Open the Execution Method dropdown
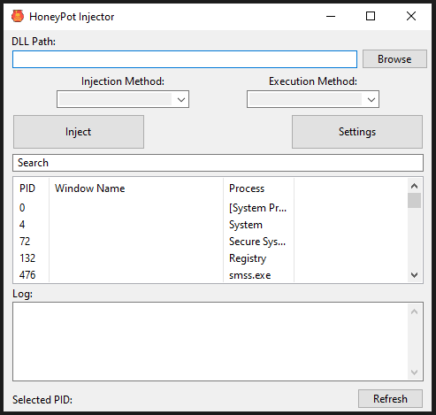This screenshot has width=436, height=415. [x=313, y=99]
